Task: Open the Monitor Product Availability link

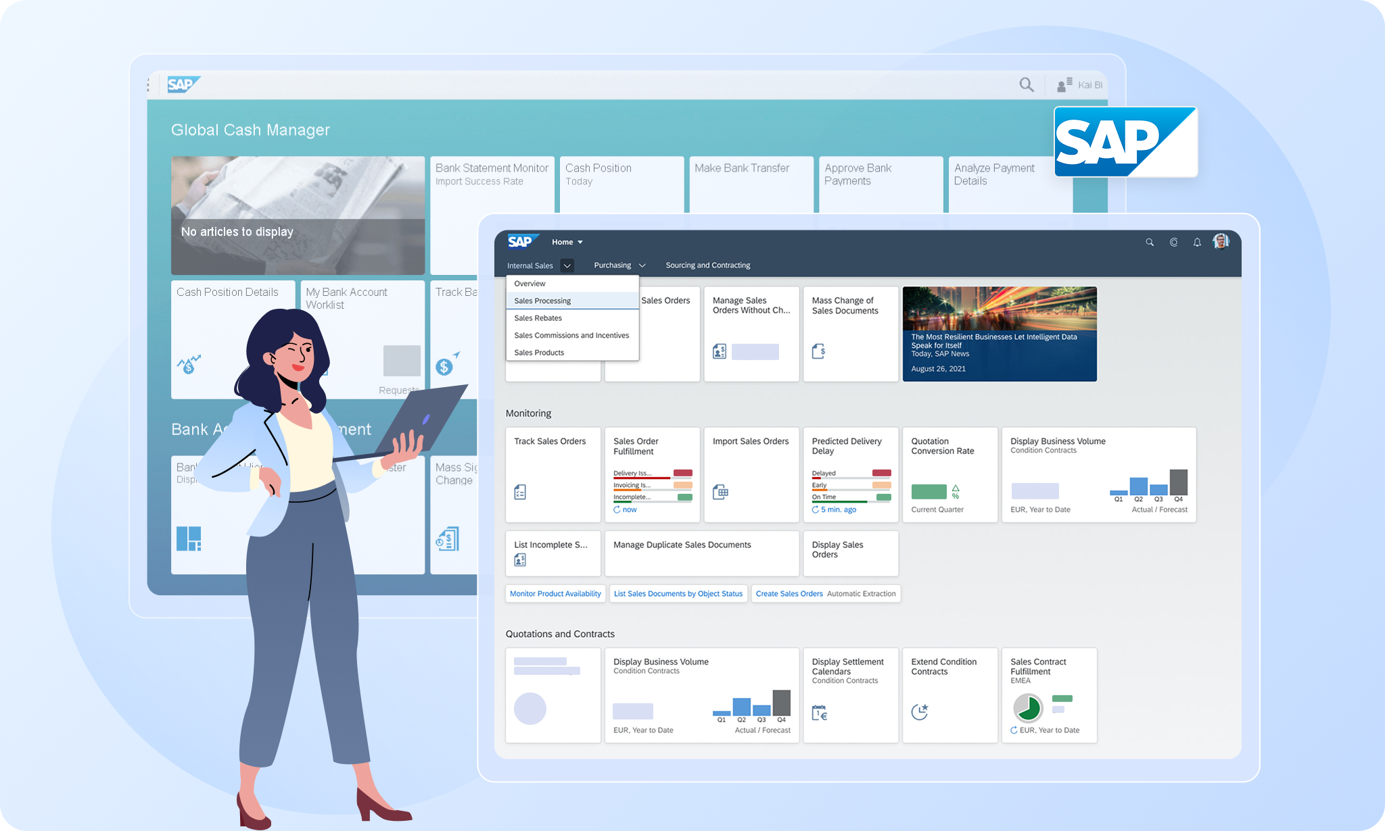Action: click(555, 594)
